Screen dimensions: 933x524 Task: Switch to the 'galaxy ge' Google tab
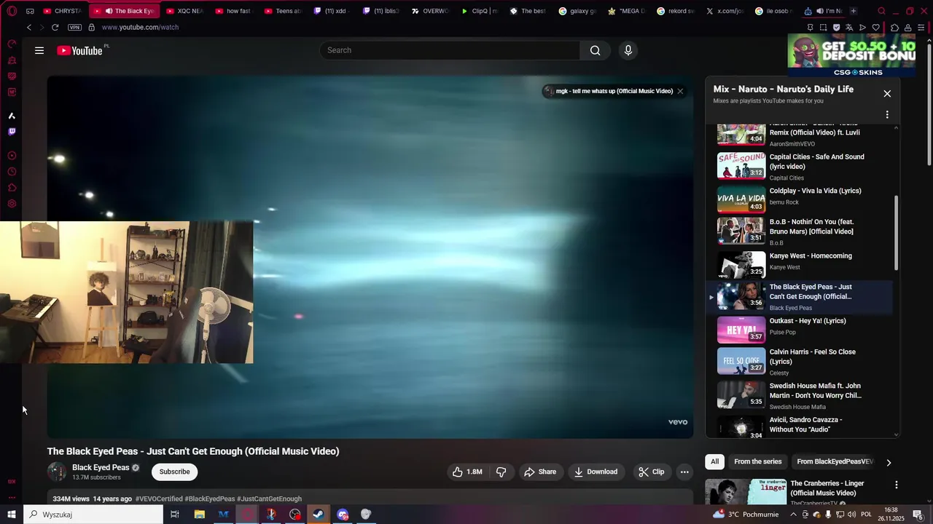pyautogui.click(x=577, y=11)
